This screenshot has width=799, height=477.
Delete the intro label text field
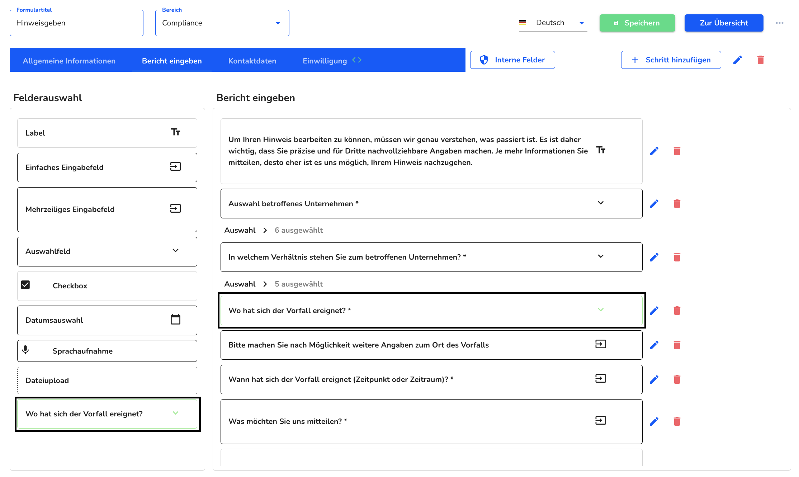coord(677,151)
